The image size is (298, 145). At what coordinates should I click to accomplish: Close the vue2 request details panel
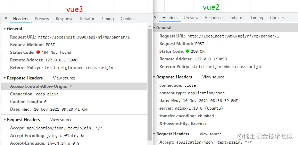[155, 17]
